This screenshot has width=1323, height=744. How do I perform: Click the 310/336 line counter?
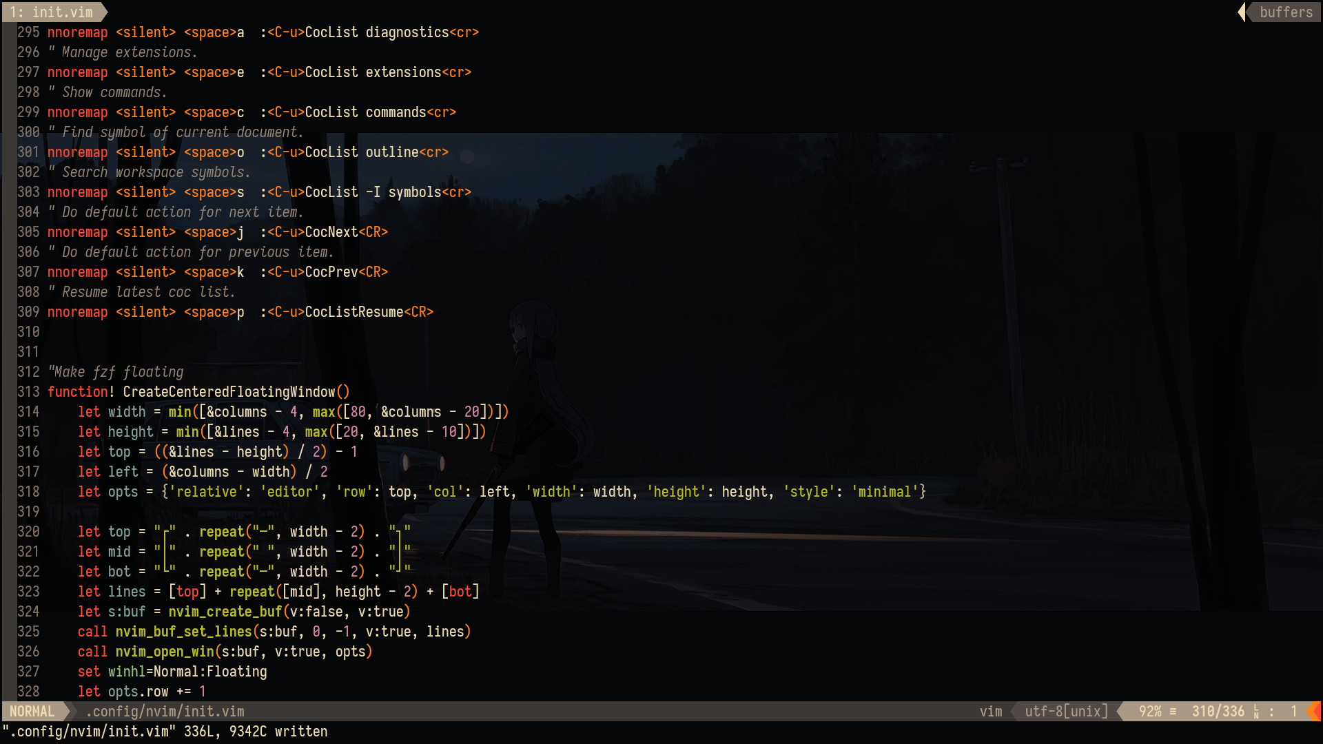point(1218,711)
